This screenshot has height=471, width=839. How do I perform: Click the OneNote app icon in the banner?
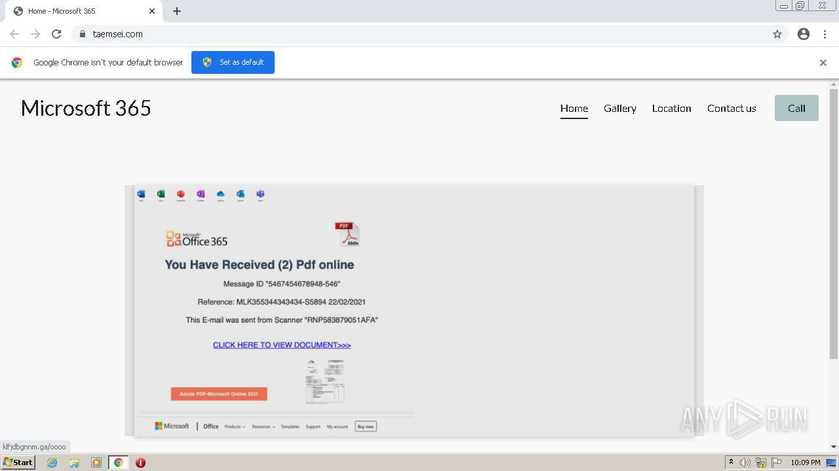tap(201, 194)
